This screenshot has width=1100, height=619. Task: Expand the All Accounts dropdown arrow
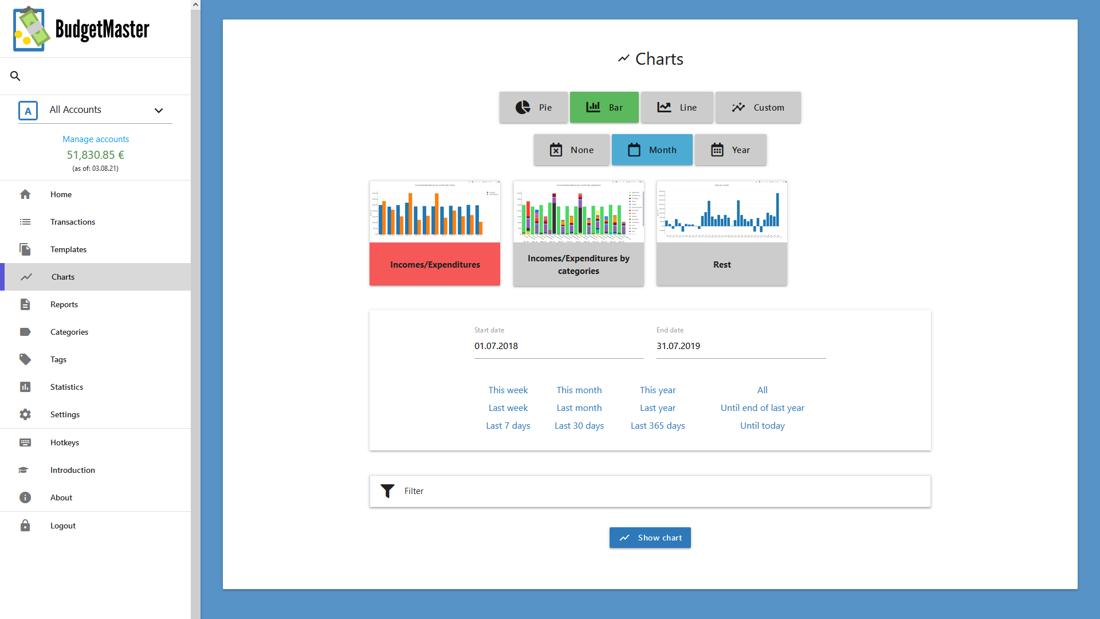point(159,111)
